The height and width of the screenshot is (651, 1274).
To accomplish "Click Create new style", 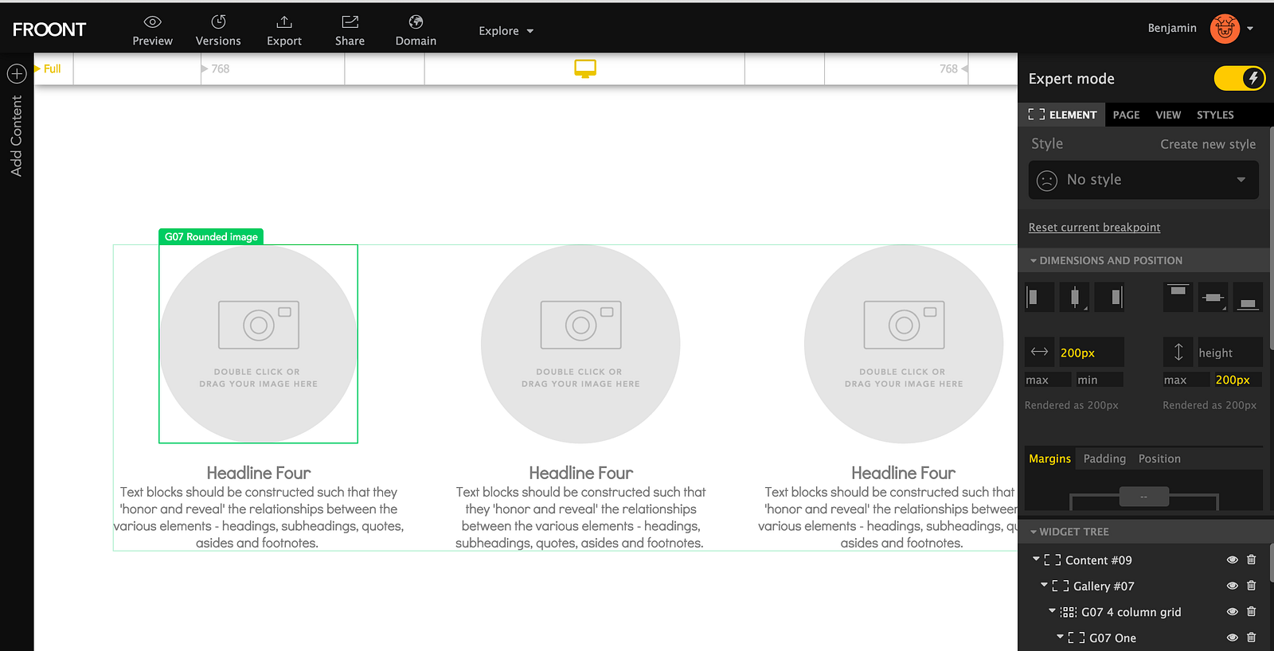I will tap(1208, 144).
